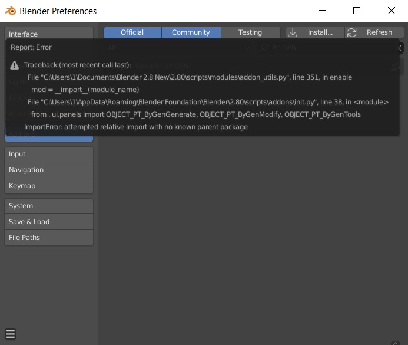Click the Blender logo in the title bar
Screen dimensions: 408x345
coord(11,11)
